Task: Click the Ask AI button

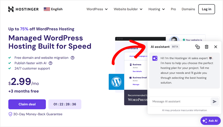Action: tap(211, 121)
